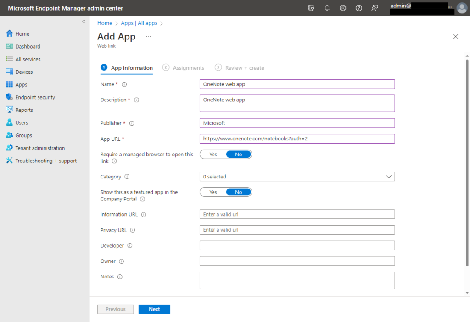
Task: Open the Troubleshooting + support icon
Action: (10, 161)
